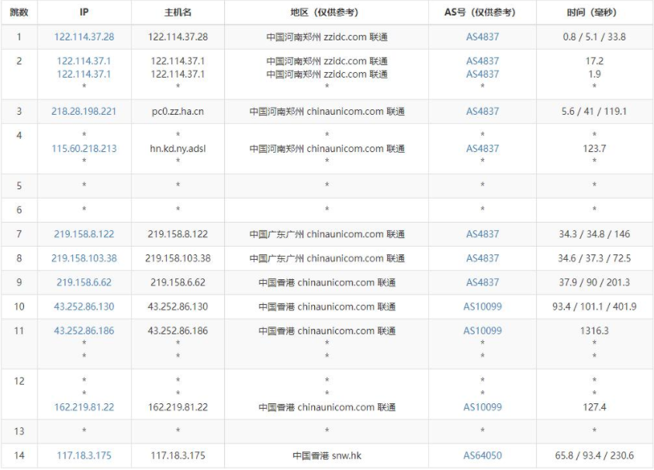The width and height of the screenshot is (654, 470).
Task: Click IP link 122.114.37.28 in hop 1
Action: pyautogui.click(x=84, y=36)
